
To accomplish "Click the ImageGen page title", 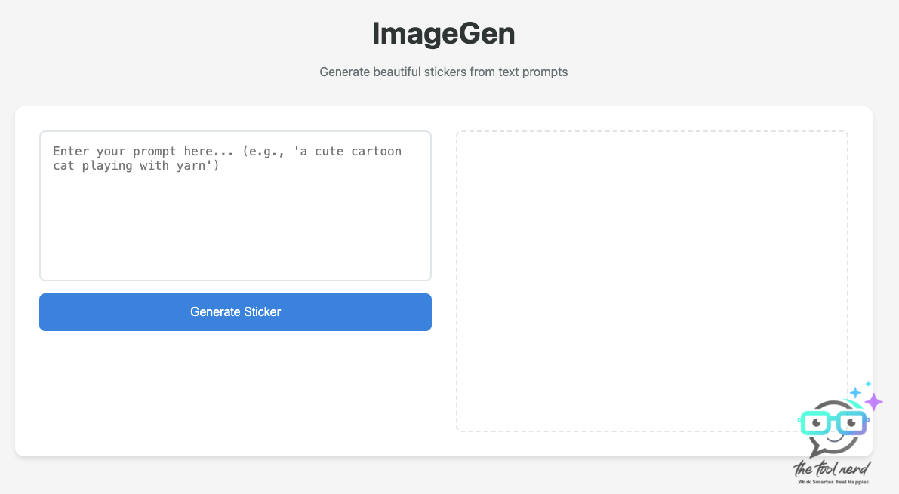I will click(x=444, y=33).
